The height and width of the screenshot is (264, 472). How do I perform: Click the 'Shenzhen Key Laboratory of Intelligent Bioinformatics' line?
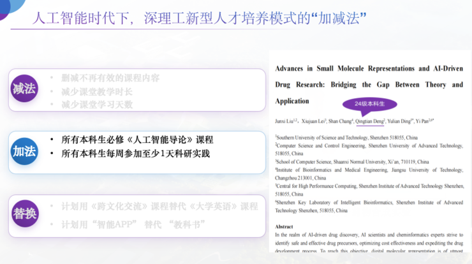(369, 202)
